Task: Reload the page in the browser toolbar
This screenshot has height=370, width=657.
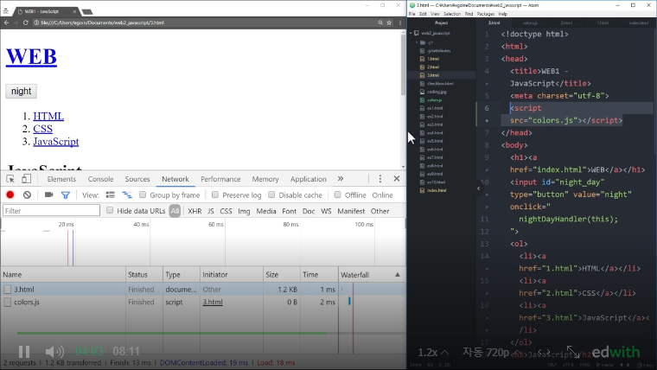Action: (26, 22)
